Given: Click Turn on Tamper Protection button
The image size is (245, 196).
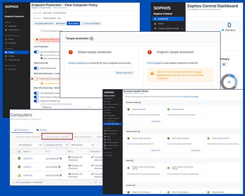Looking at the screenshot, I should coord(57,137).
